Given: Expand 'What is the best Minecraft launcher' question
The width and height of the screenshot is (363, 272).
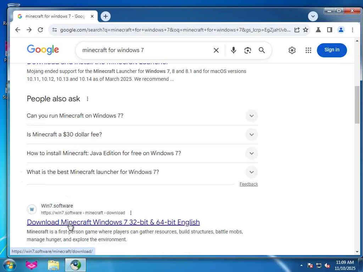Looking at the screenshot, I should click(142, 172).
